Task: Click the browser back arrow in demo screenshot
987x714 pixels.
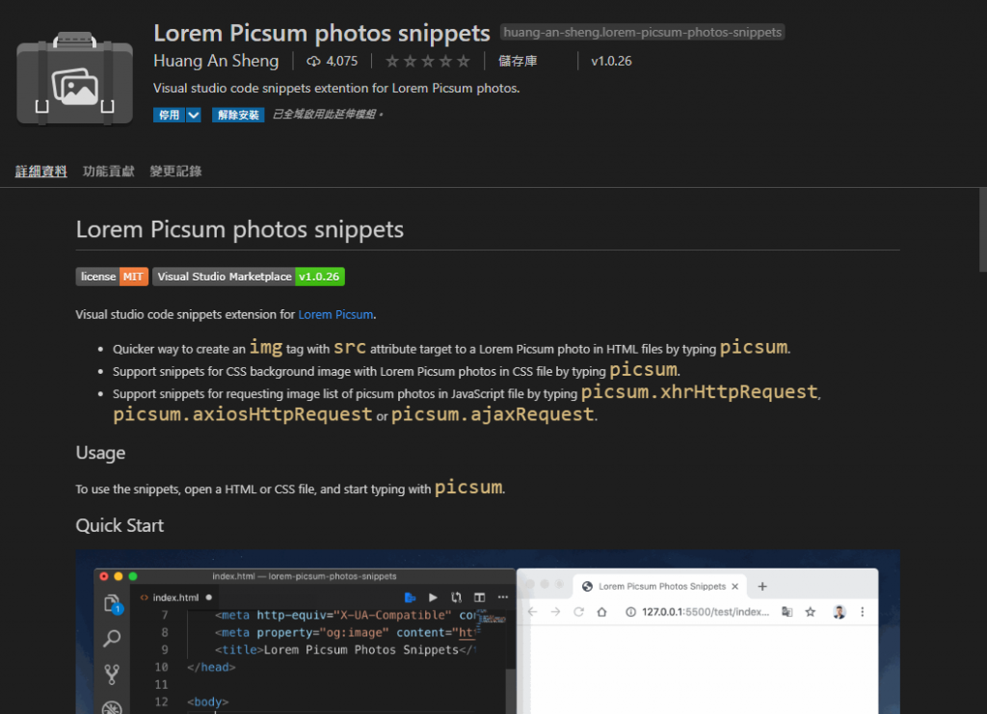Action: point(532,612)
